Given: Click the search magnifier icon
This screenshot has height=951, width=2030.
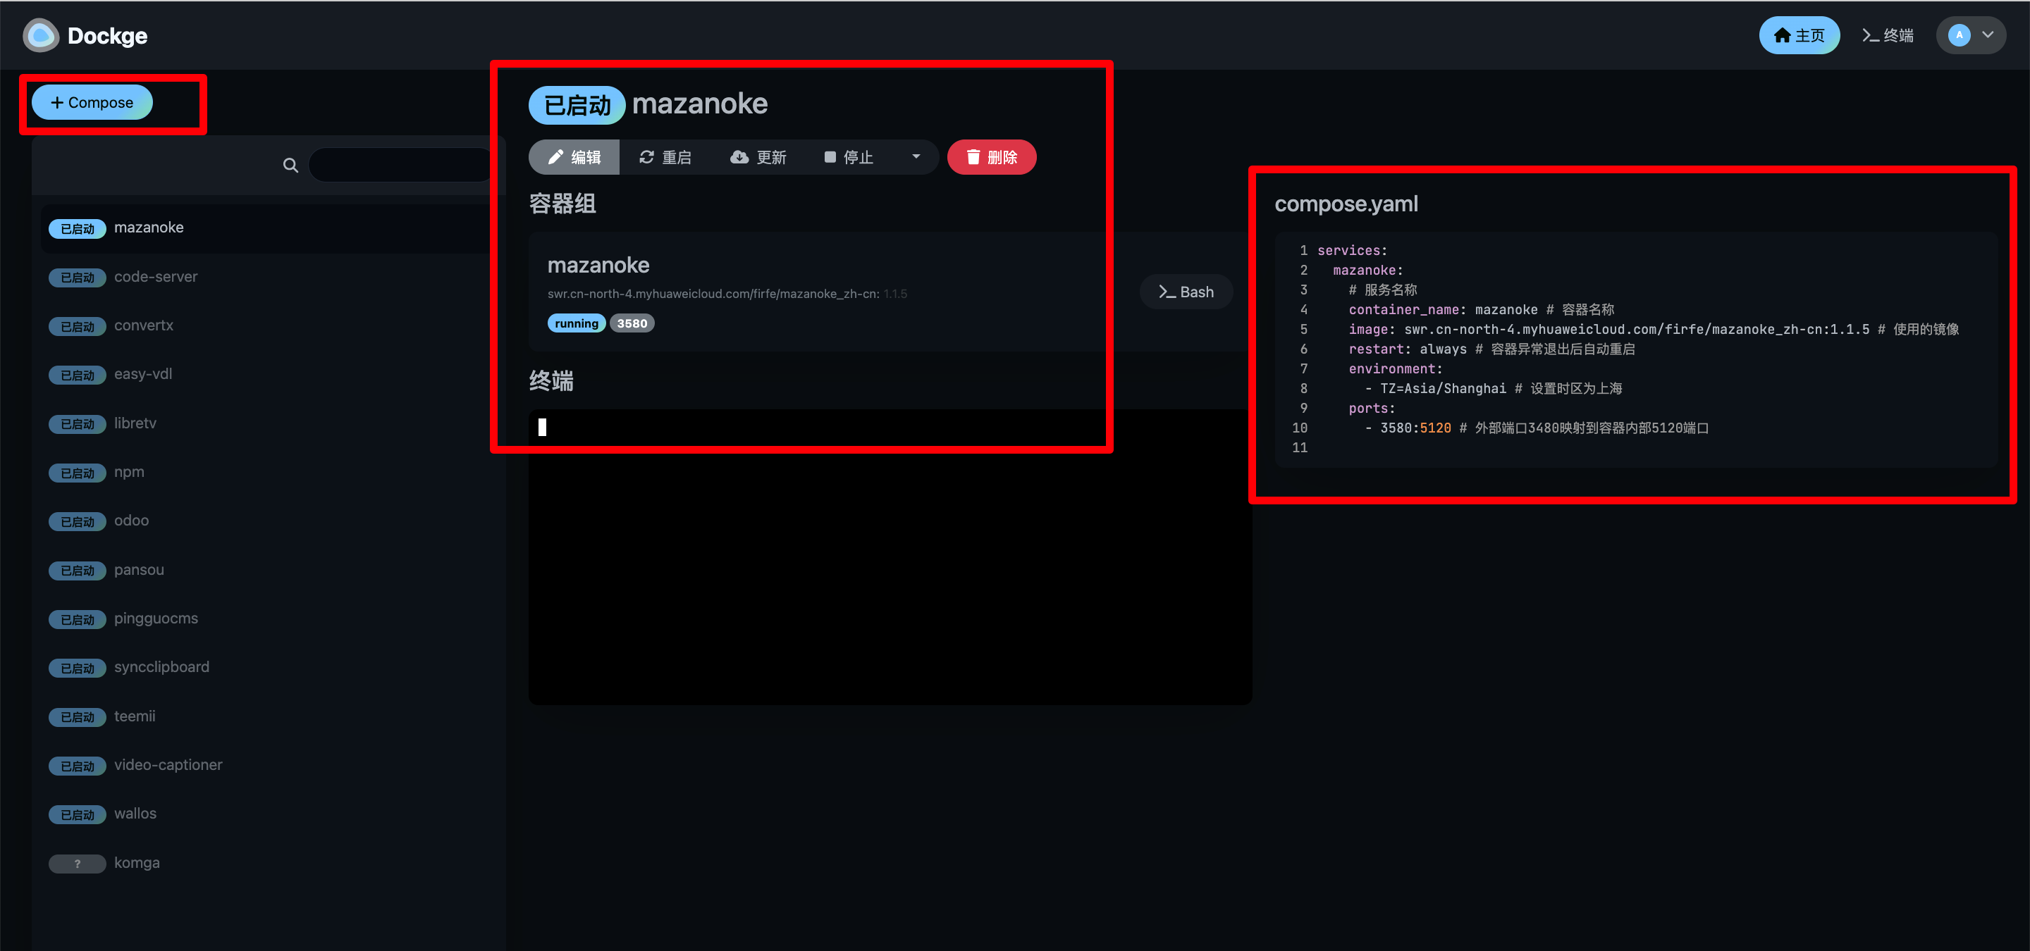Looking at the screenshot, I should (x=290, y=166).
